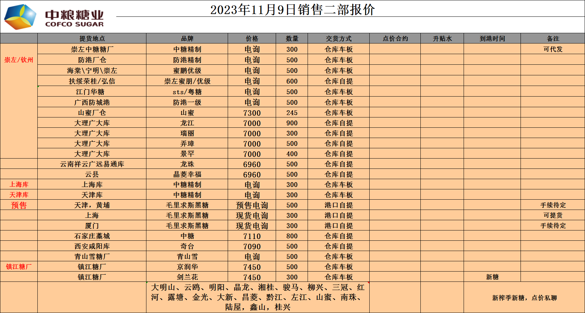The image size is (585, 313).
Task: Click the 提货地点 column header
Action: (92, 39)
